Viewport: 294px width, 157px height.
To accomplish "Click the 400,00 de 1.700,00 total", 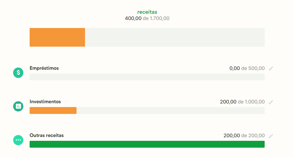I will [x=147, y=18].
